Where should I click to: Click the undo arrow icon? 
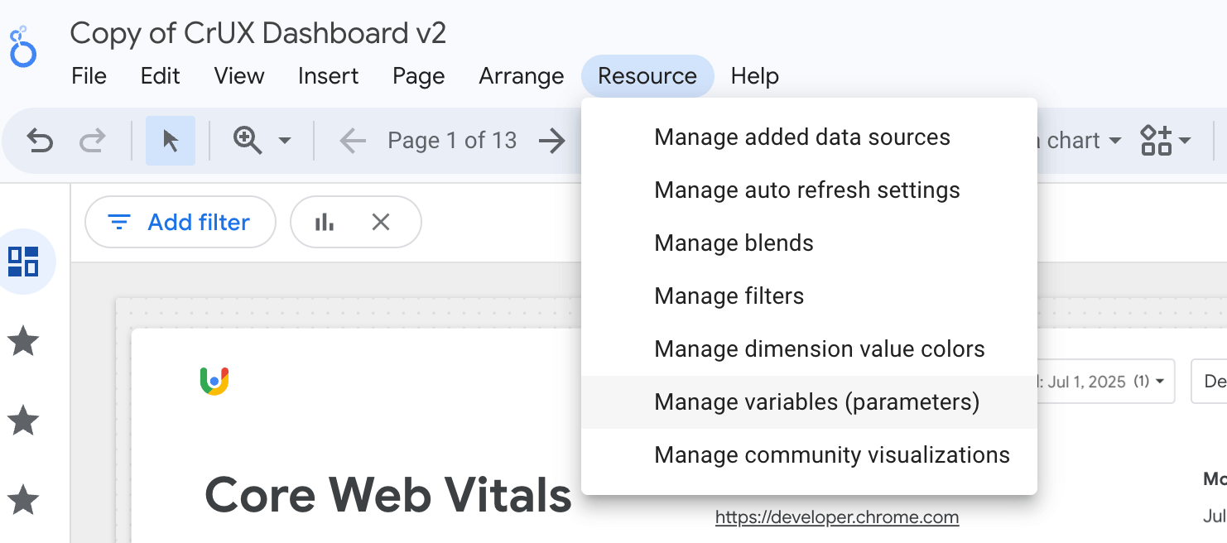pyautogui.click(x=41, y=140)
